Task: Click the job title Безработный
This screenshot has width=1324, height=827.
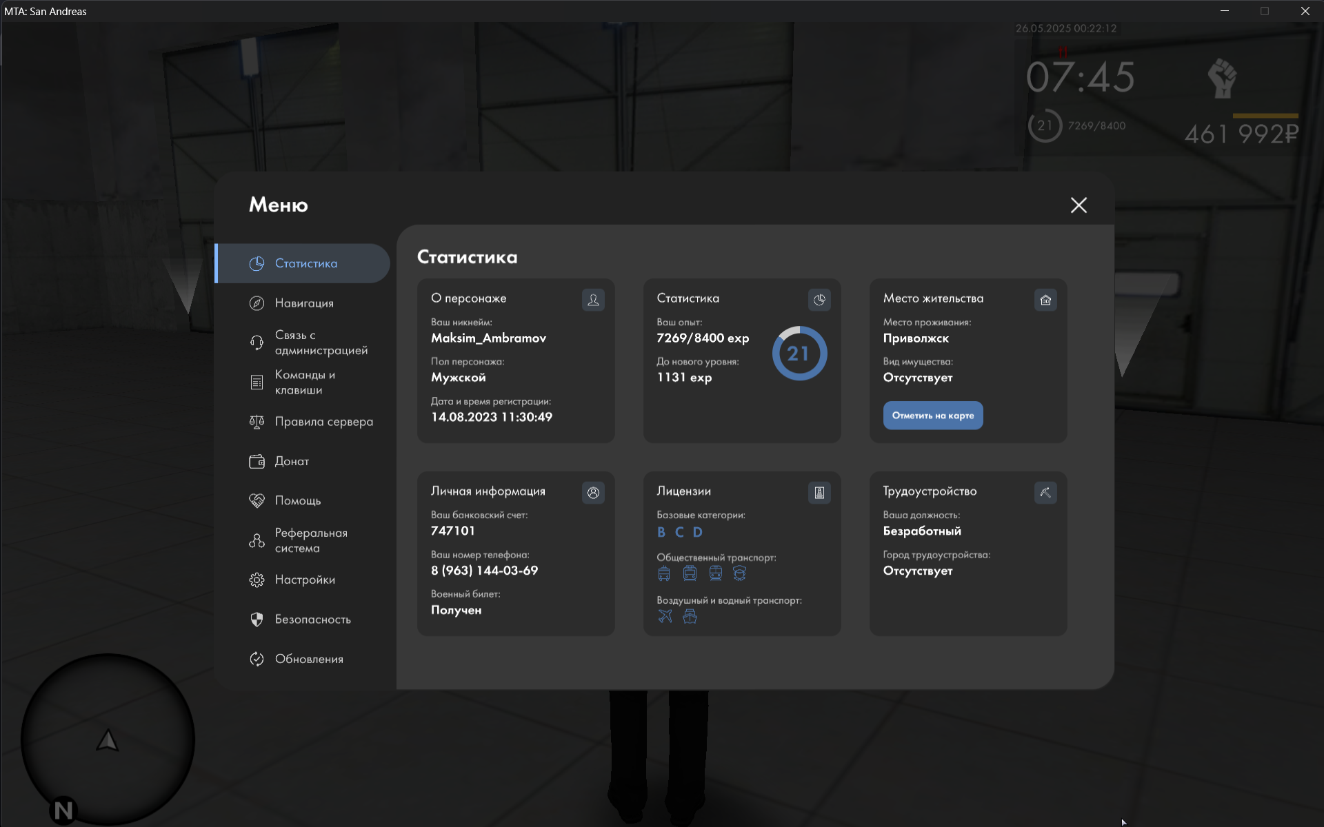Action: tap(922, 531)
